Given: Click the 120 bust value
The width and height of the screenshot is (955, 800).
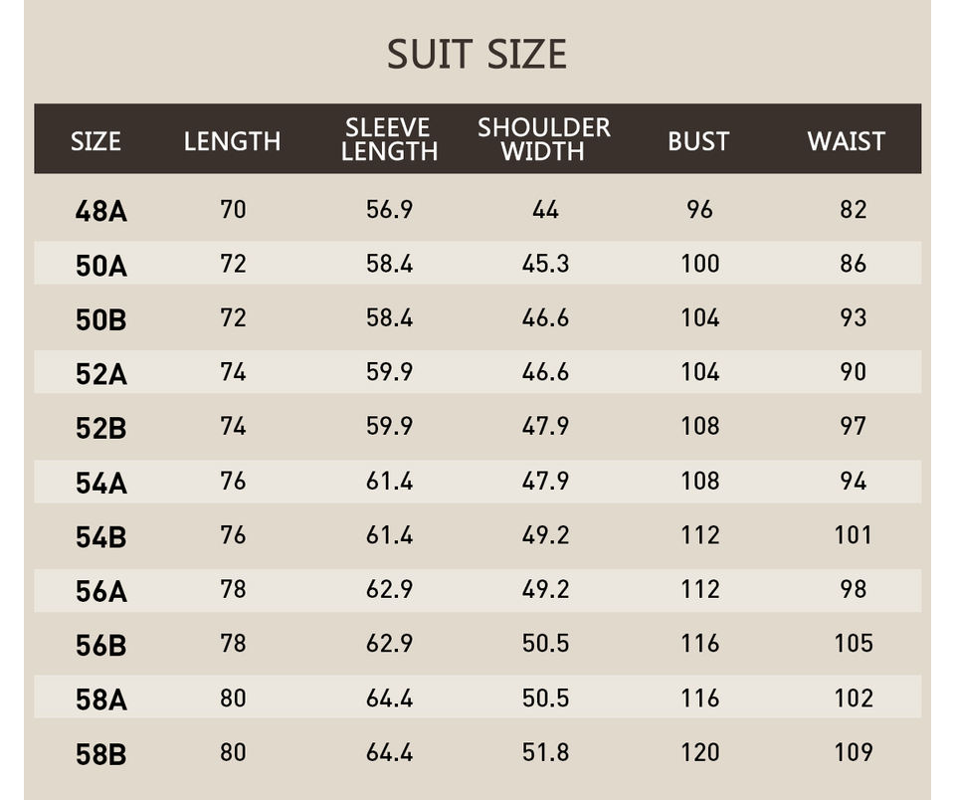Looking at the screenshot, I should coord(700,752).
